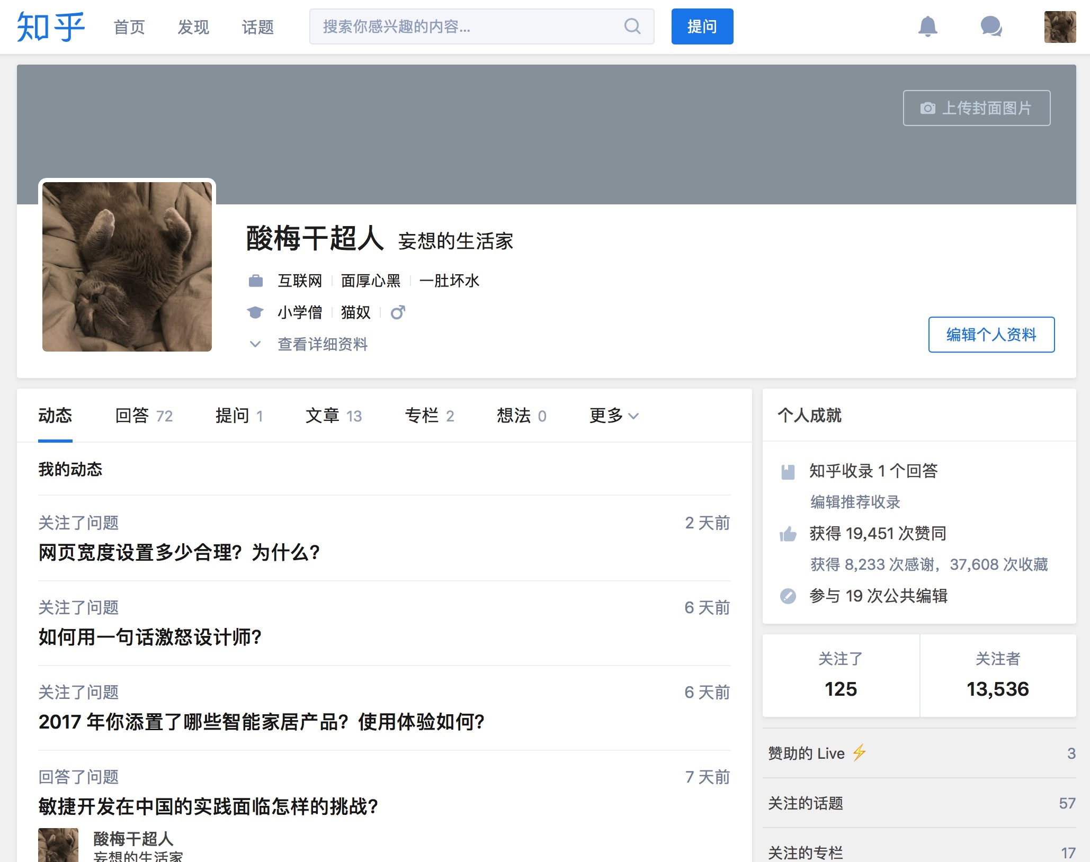Click the lightning icon beside 赞助的 Live

pyautogui.click(x=859, y=752)
